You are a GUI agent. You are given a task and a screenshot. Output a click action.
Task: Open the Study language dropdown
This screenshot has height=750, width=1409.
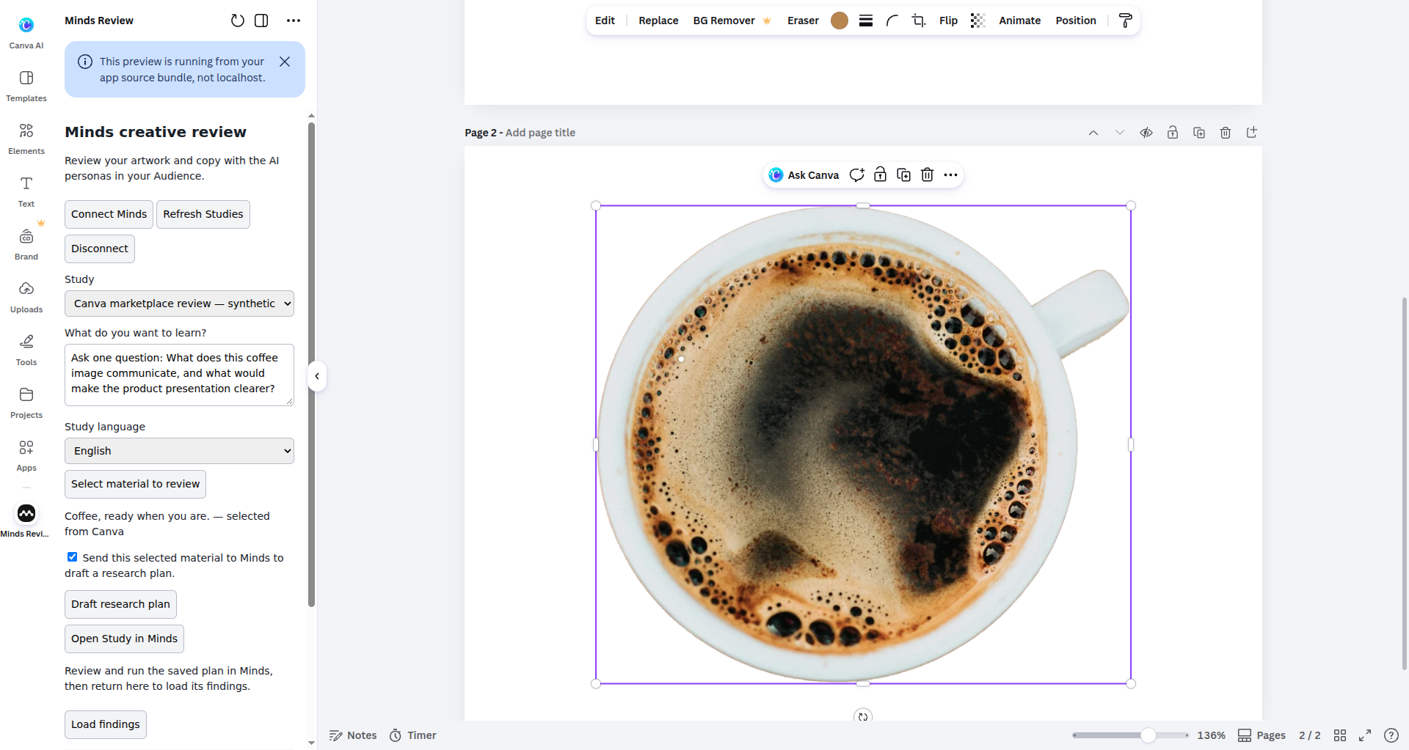[179, 451]
